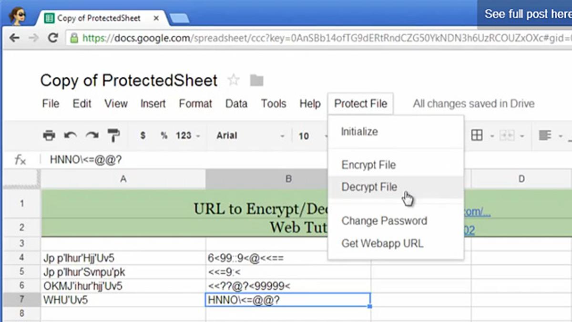
Task: Click the undo arrow icon
Action: [71, 135]
